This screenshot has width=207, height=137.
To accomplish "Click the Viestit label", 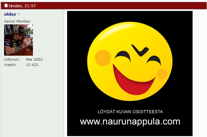I will click(x=10, y=65).
